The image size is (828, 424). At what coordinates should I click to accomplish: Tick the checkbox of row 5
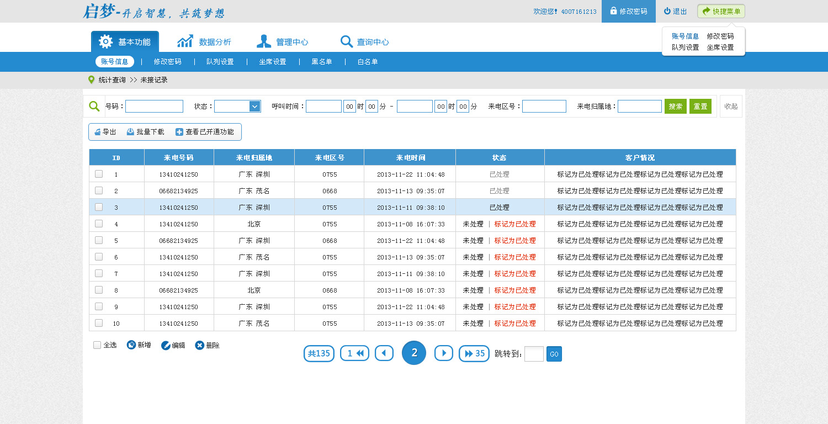pyautogui.click(x=99, y=240)
